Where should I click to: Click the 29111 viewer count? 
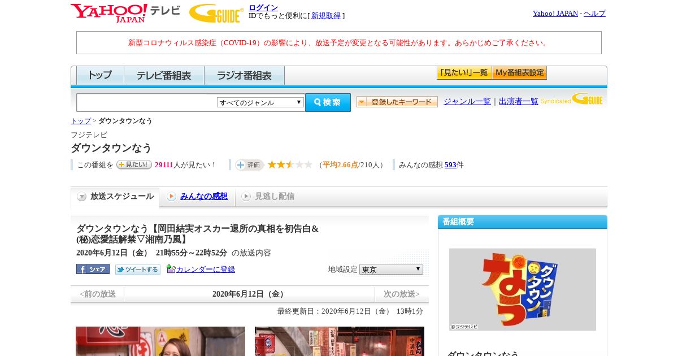[x=164, y=165]
